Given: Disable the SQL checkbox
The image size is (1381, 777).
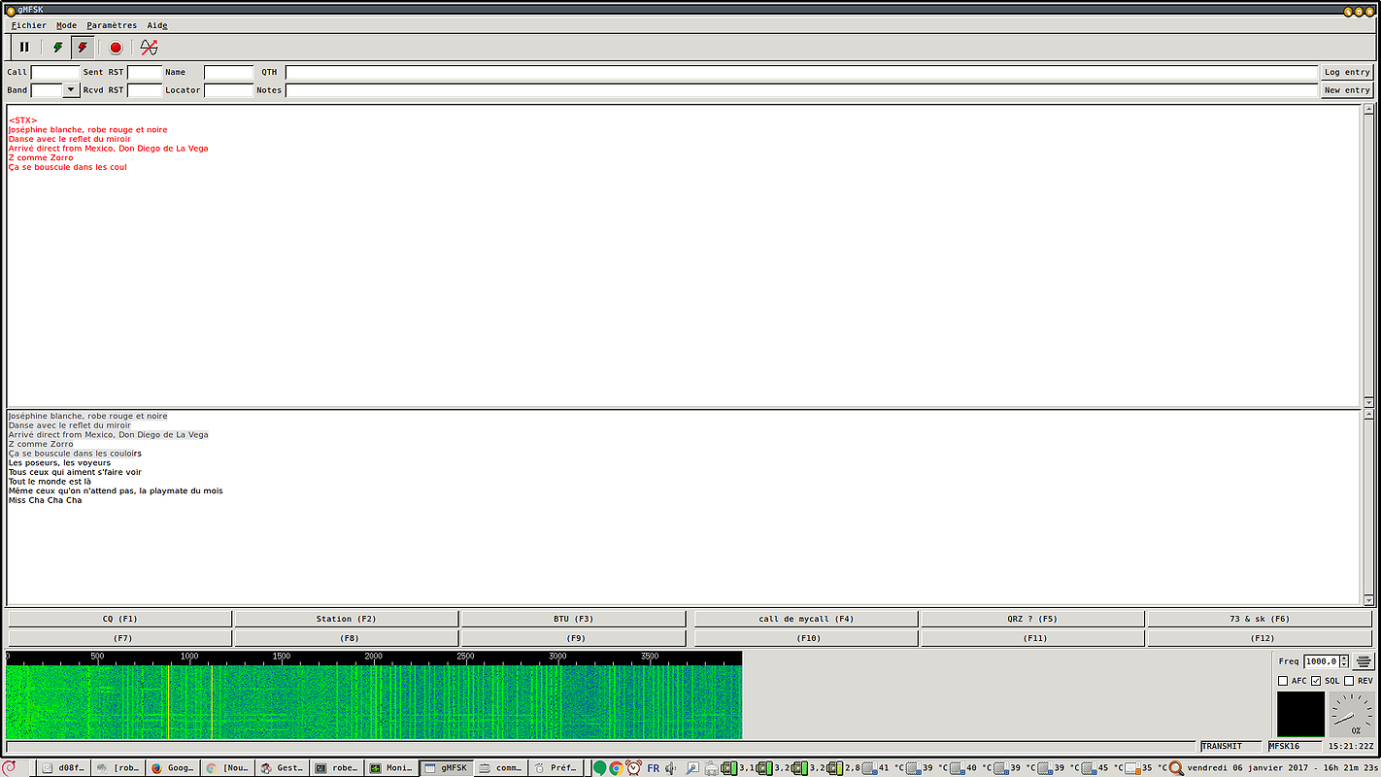Looking at the screenshot, I should click(x=1316, y=681).
